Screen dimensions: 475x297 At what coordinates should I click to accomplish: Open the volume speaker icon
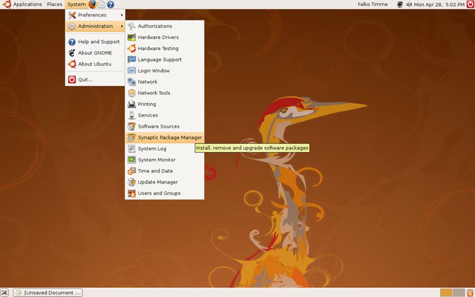tap(409, 4)
